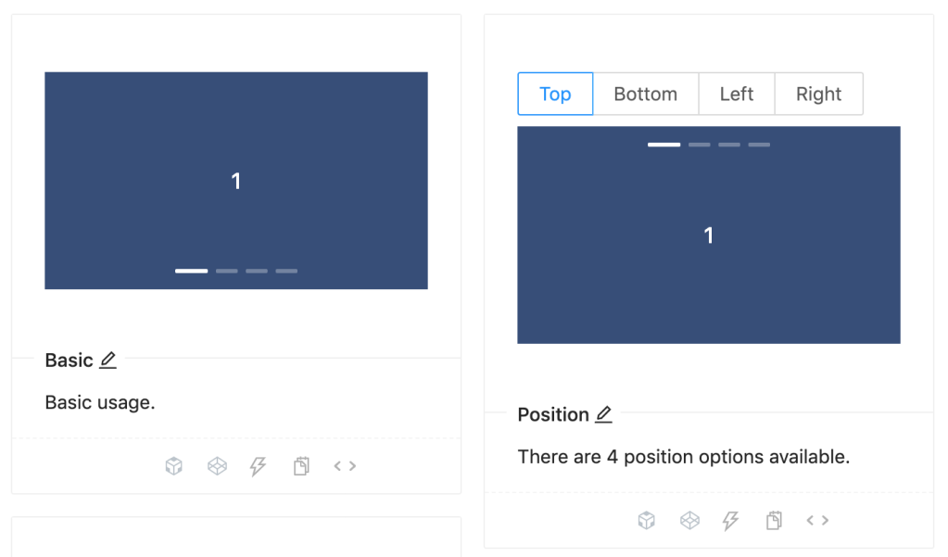Copy code of the Basic demo

click(x=301, y=466)
